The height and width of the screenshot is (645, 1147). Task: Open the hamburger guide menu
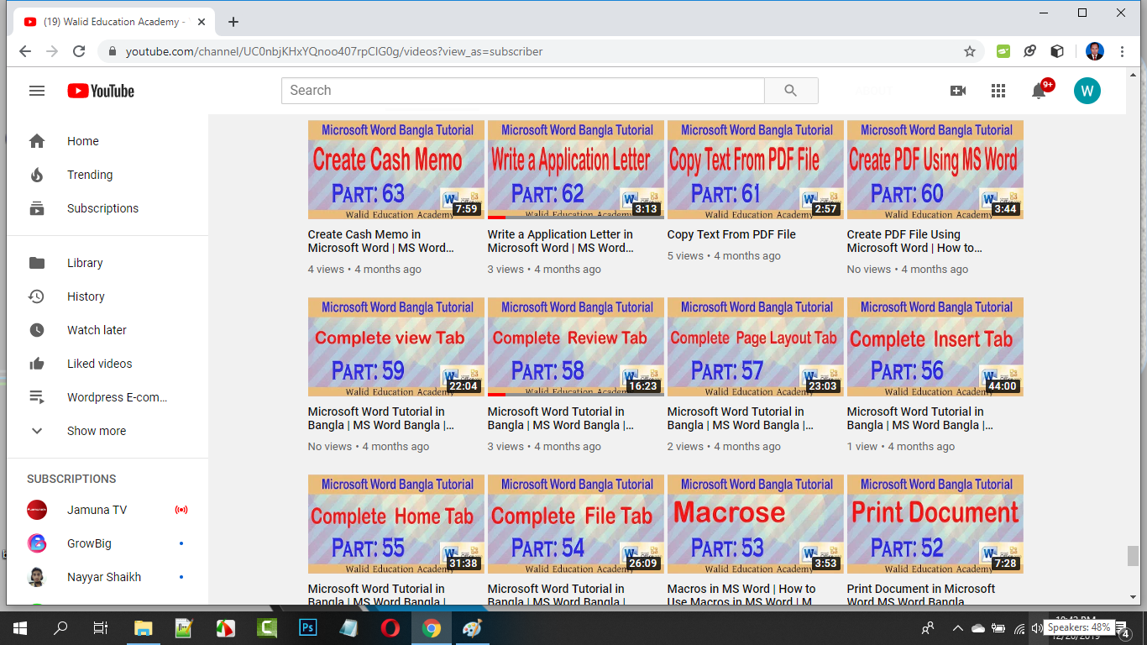[37, 91]
